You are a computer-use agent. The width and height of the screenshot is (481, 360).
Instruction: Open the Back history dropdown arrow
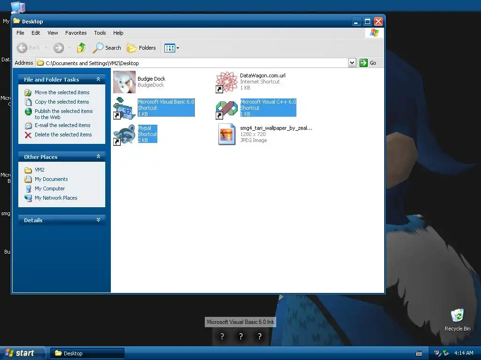46,48
